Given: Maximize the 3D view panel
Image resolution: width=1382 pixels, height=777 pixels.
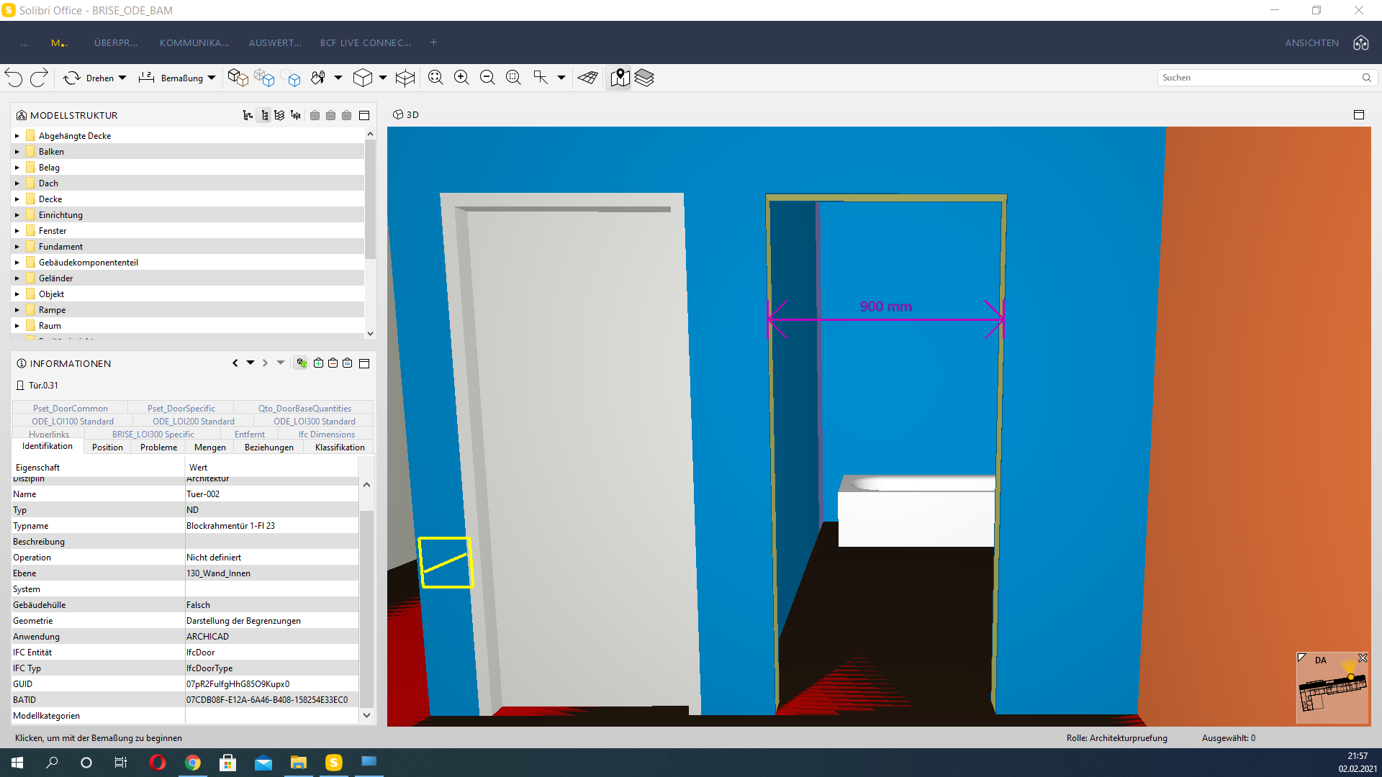Looking at the screenshot, I should pos(1359,115).
